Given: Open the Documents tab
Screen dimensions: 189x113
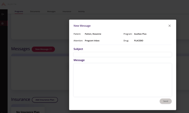Looking at the screenshot, I should [35, 12].
